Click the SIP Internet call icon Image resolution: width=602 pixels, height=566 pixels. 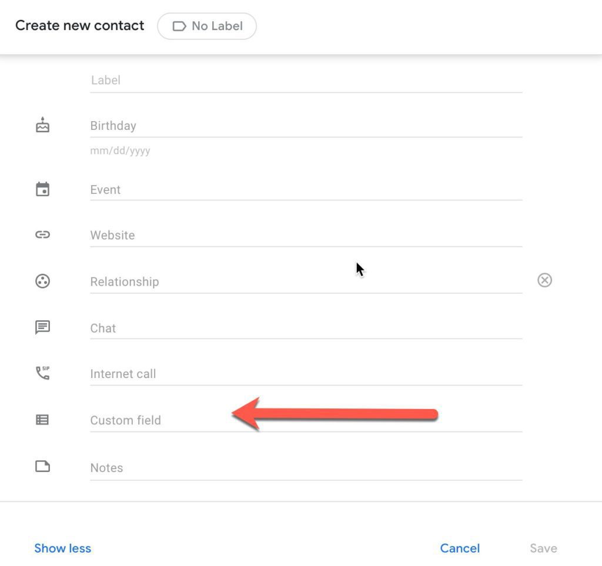42,373
